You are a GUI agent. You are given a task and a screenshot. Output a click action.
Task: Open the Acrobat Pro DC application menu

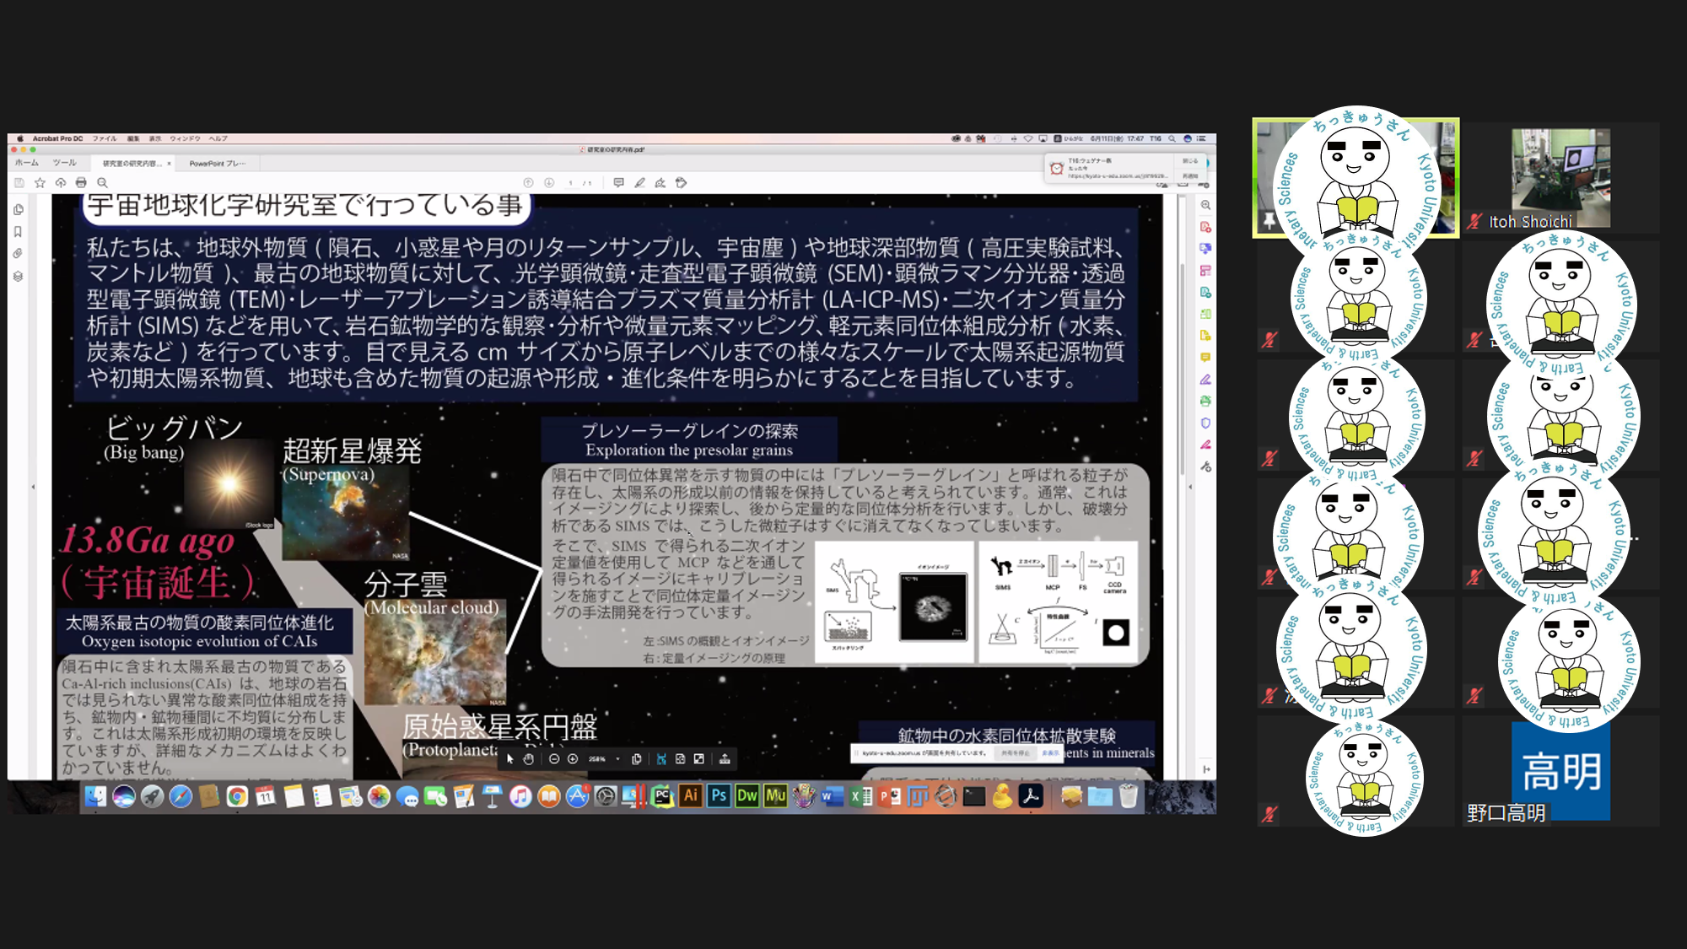(57, 138)
